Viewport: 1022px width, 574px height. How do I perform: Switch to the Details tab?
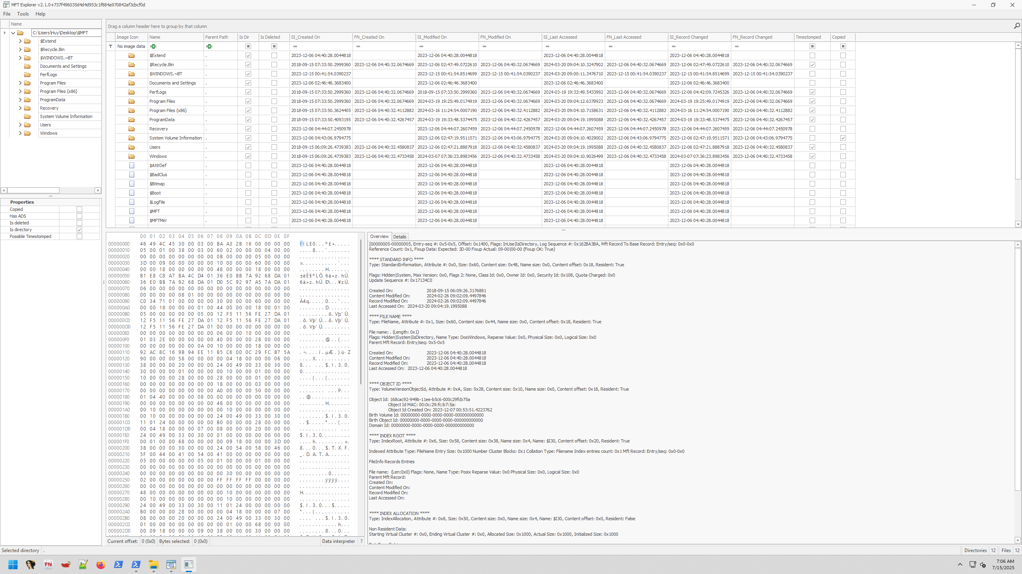click(399, 236)
